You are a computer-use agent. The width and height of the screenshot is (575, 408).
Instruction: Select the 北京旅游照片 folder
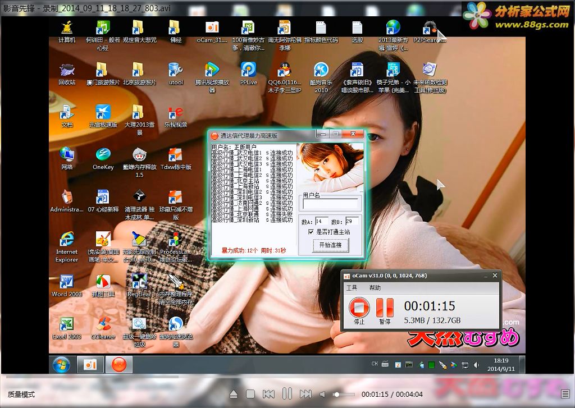(139, 74)
